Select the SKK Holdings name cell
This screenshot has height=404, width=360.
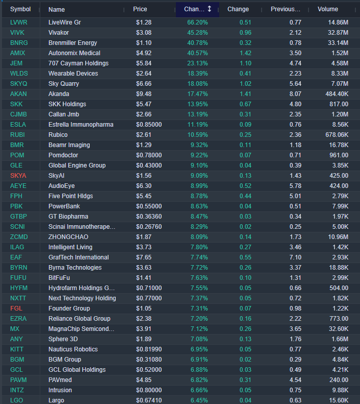tap(67, 104)
